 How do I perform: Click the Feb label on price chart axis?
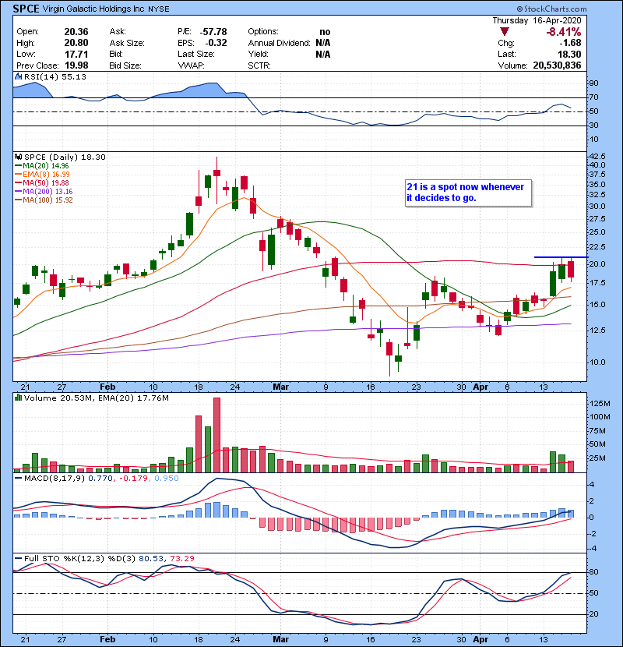(x=107, y=387)
